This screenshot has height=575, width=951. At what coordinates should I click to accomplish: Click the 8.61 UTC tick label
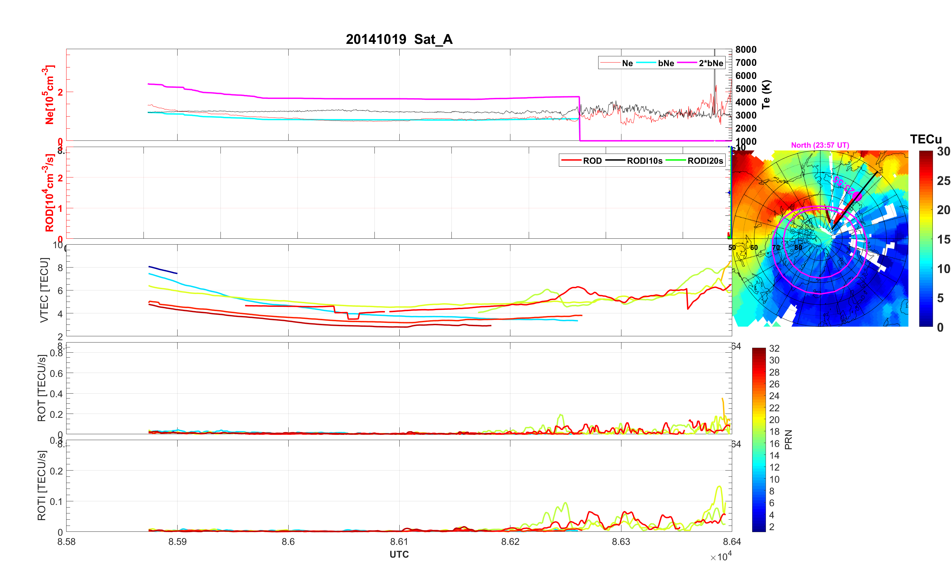point(399,541)
